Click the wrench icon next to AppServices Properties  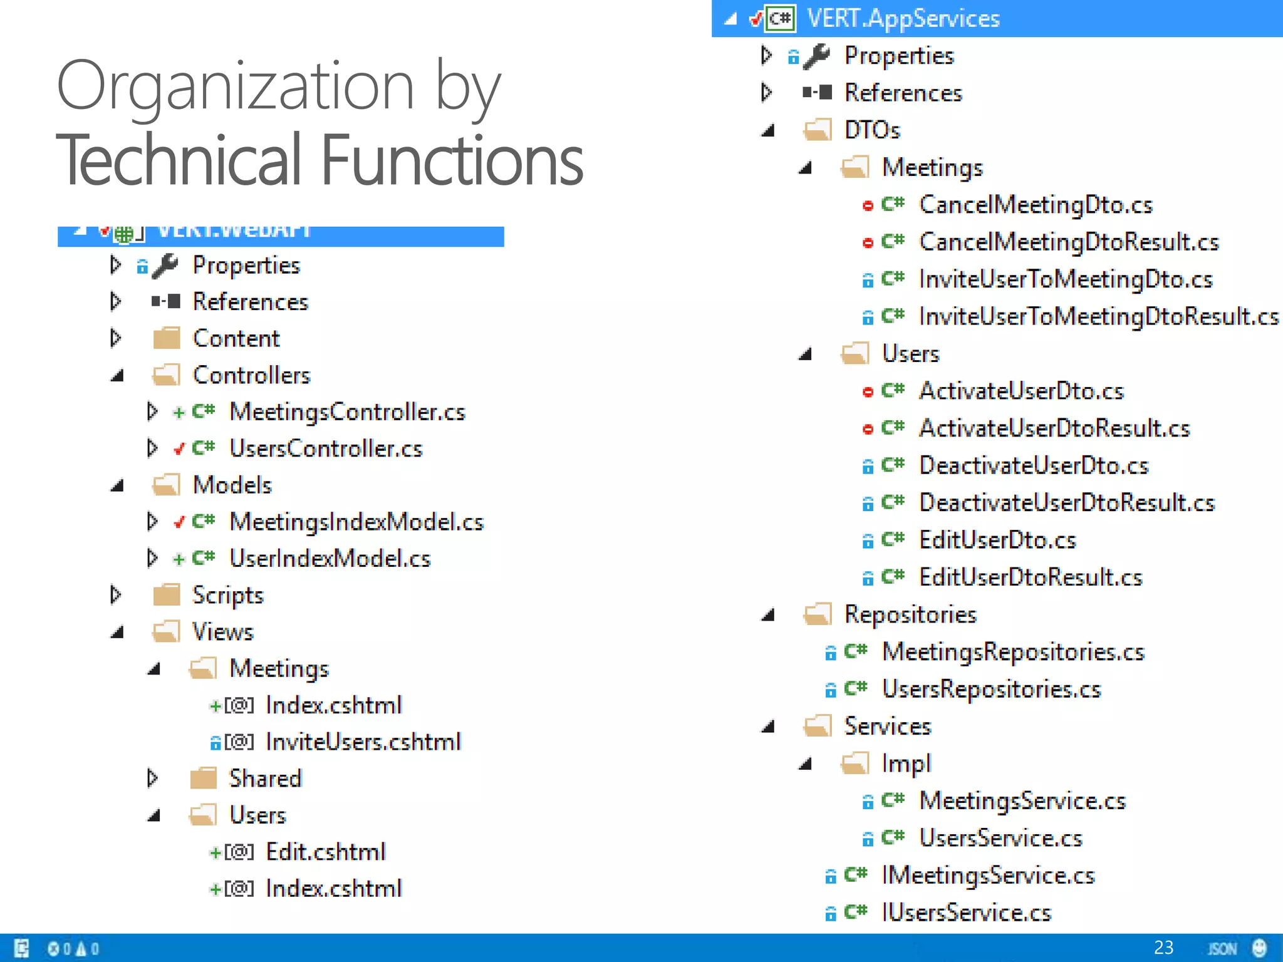[x=817, y=56]
